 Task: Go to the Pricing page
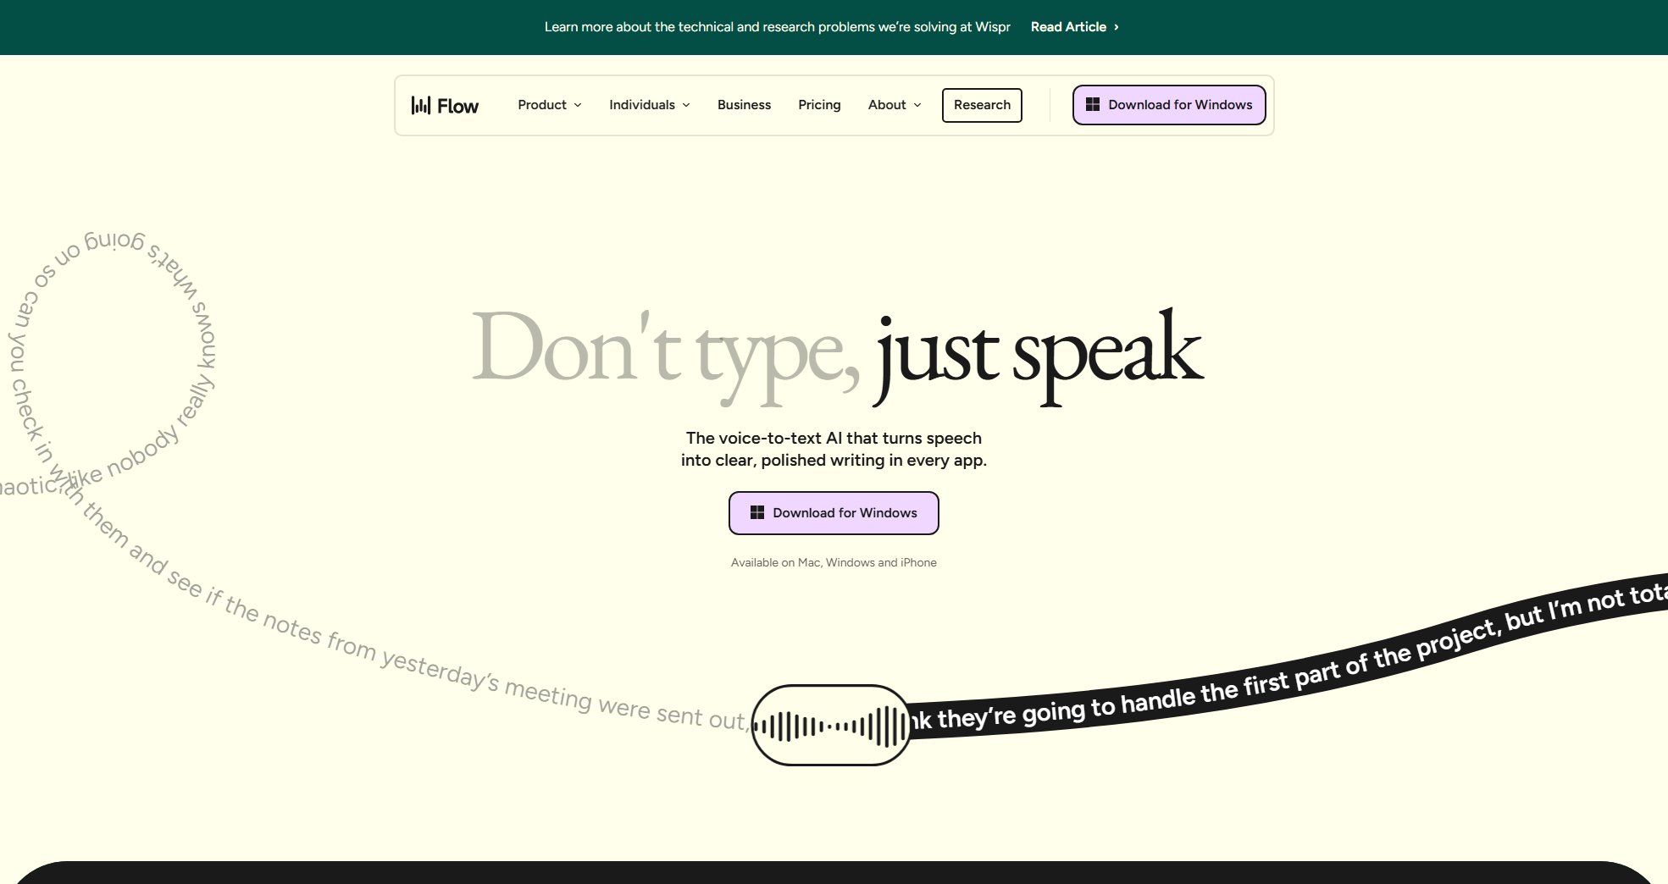tap(819, 105)
